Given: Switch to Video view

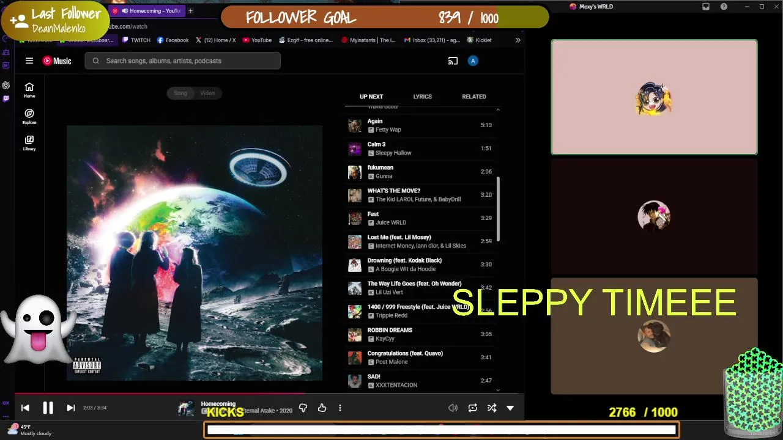Looking at the screenshot, I should 207,93.
